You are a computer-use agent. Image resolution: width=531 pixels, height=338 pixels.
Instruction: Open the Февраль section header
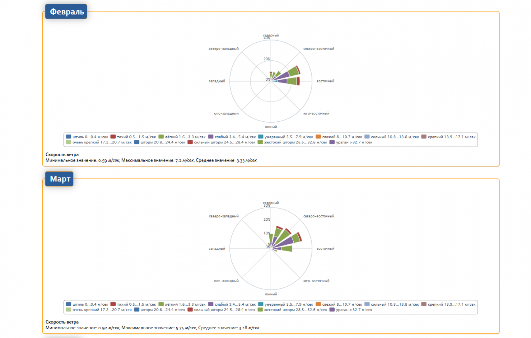click(x=66, y=12)
